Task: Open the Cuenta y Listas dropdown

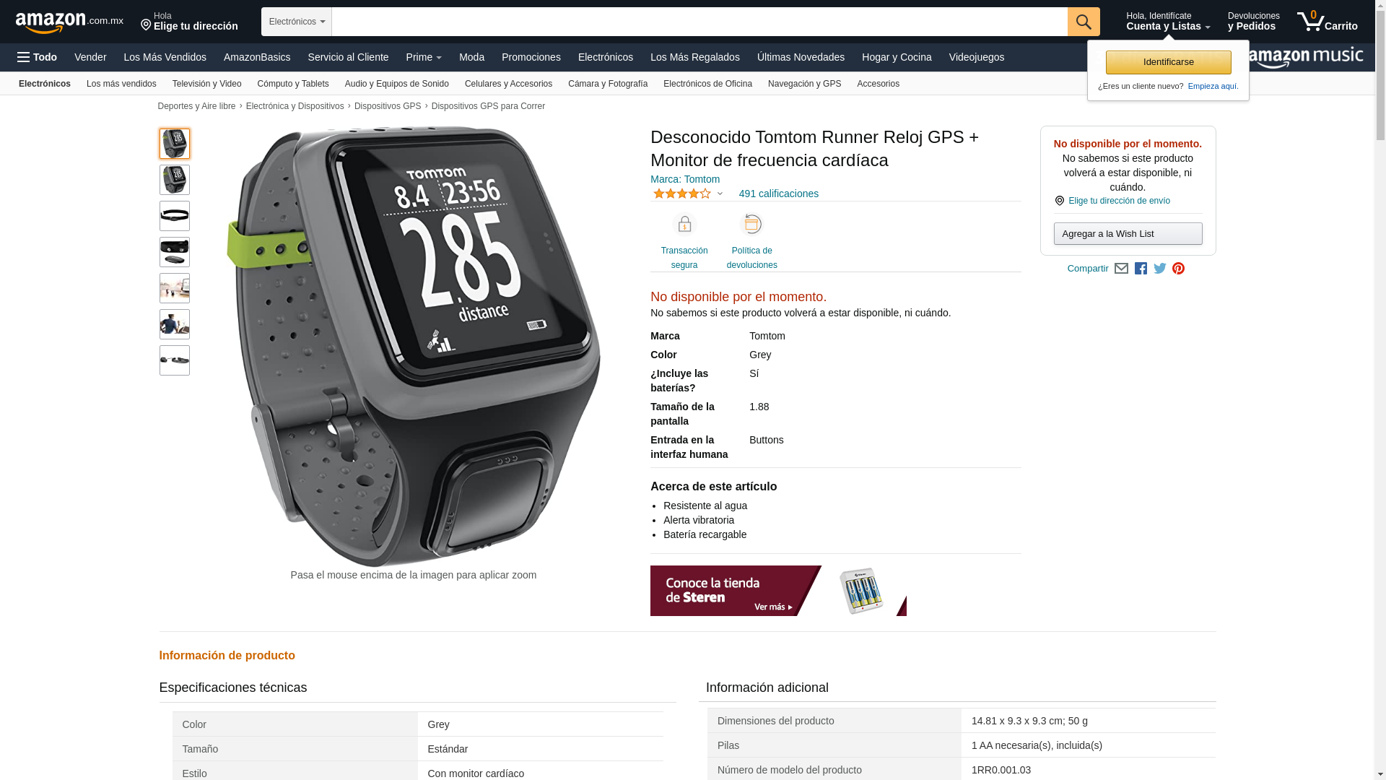Action: pos(1168,22)
